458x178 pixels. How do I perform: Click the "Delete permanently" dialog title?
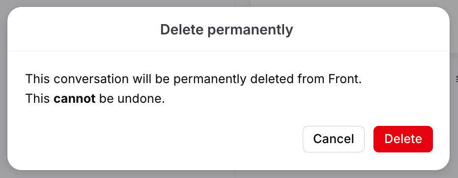pos(227,30)
